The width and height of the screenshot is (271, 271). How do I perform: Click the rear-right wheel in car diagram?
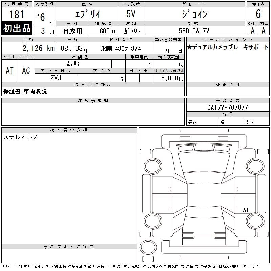(255, 221)
